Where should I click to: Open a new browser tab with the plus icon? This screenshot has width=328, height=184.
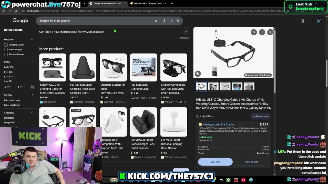click(172, 4)
